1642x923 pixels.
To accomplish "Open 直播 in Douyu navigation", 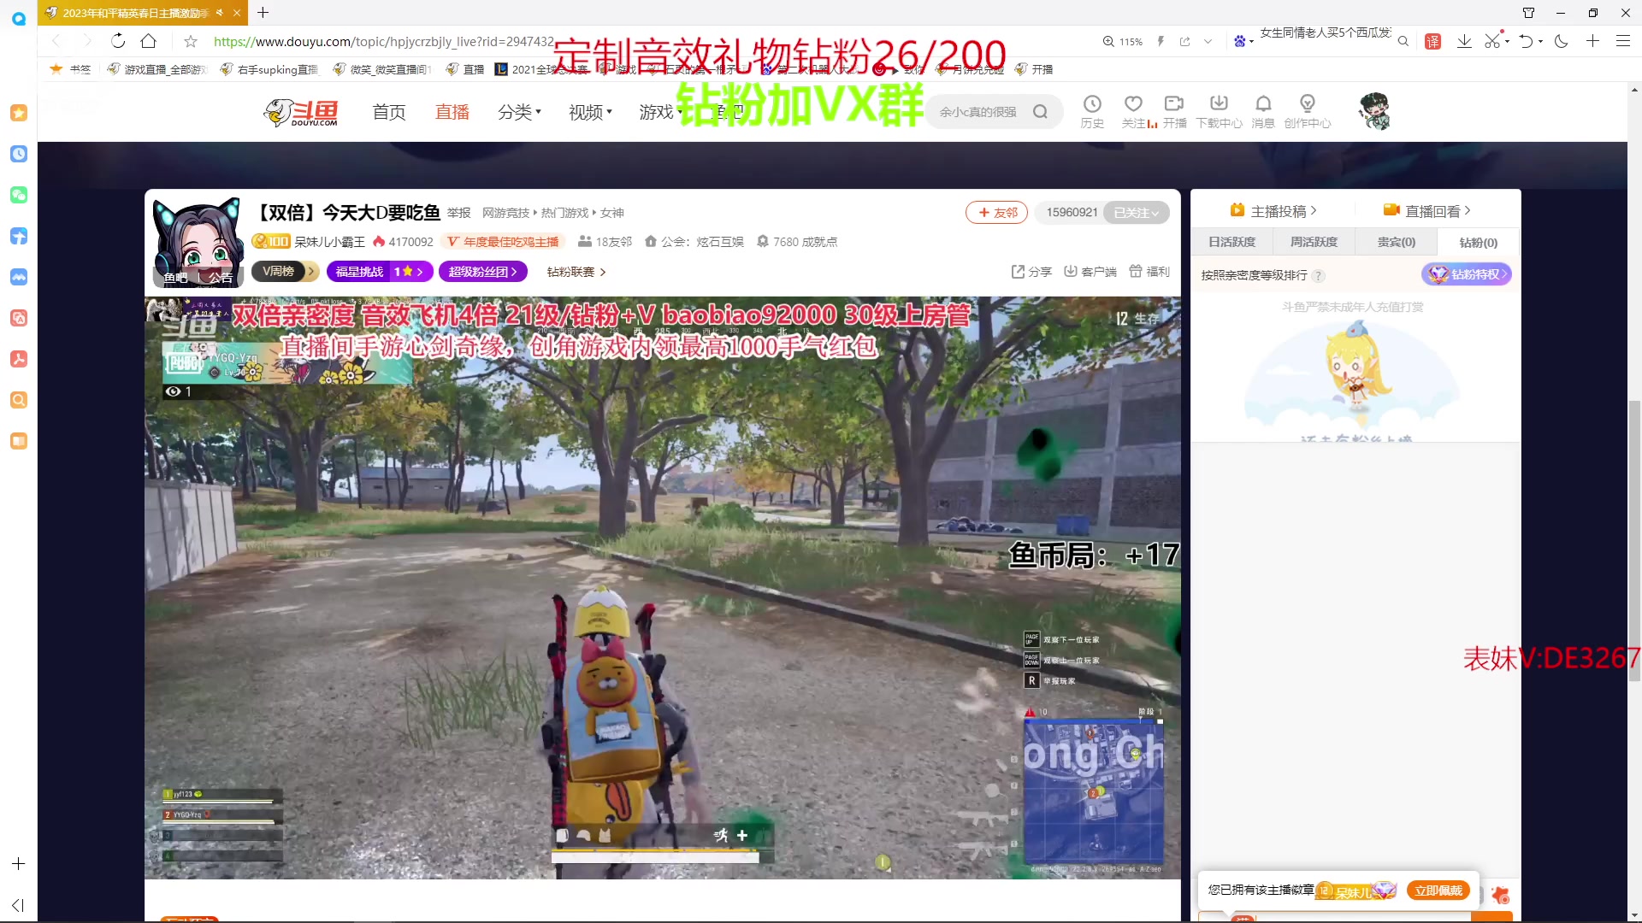I will [452, 112].
